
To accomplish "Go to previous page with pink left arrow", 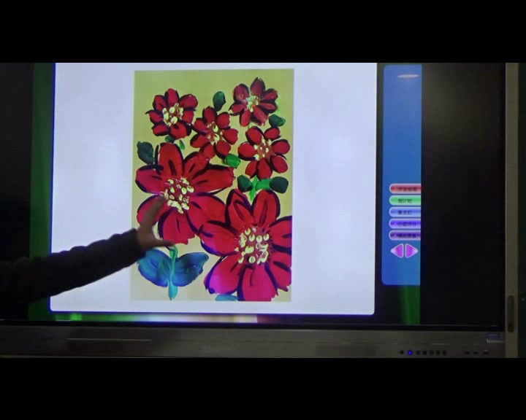I will 397,251.
